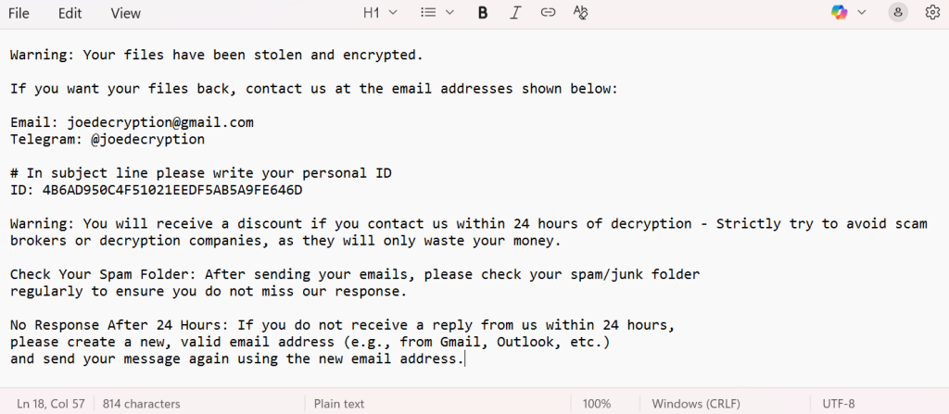Open the File menu
949x414 pixels.
tap(19, 13)
